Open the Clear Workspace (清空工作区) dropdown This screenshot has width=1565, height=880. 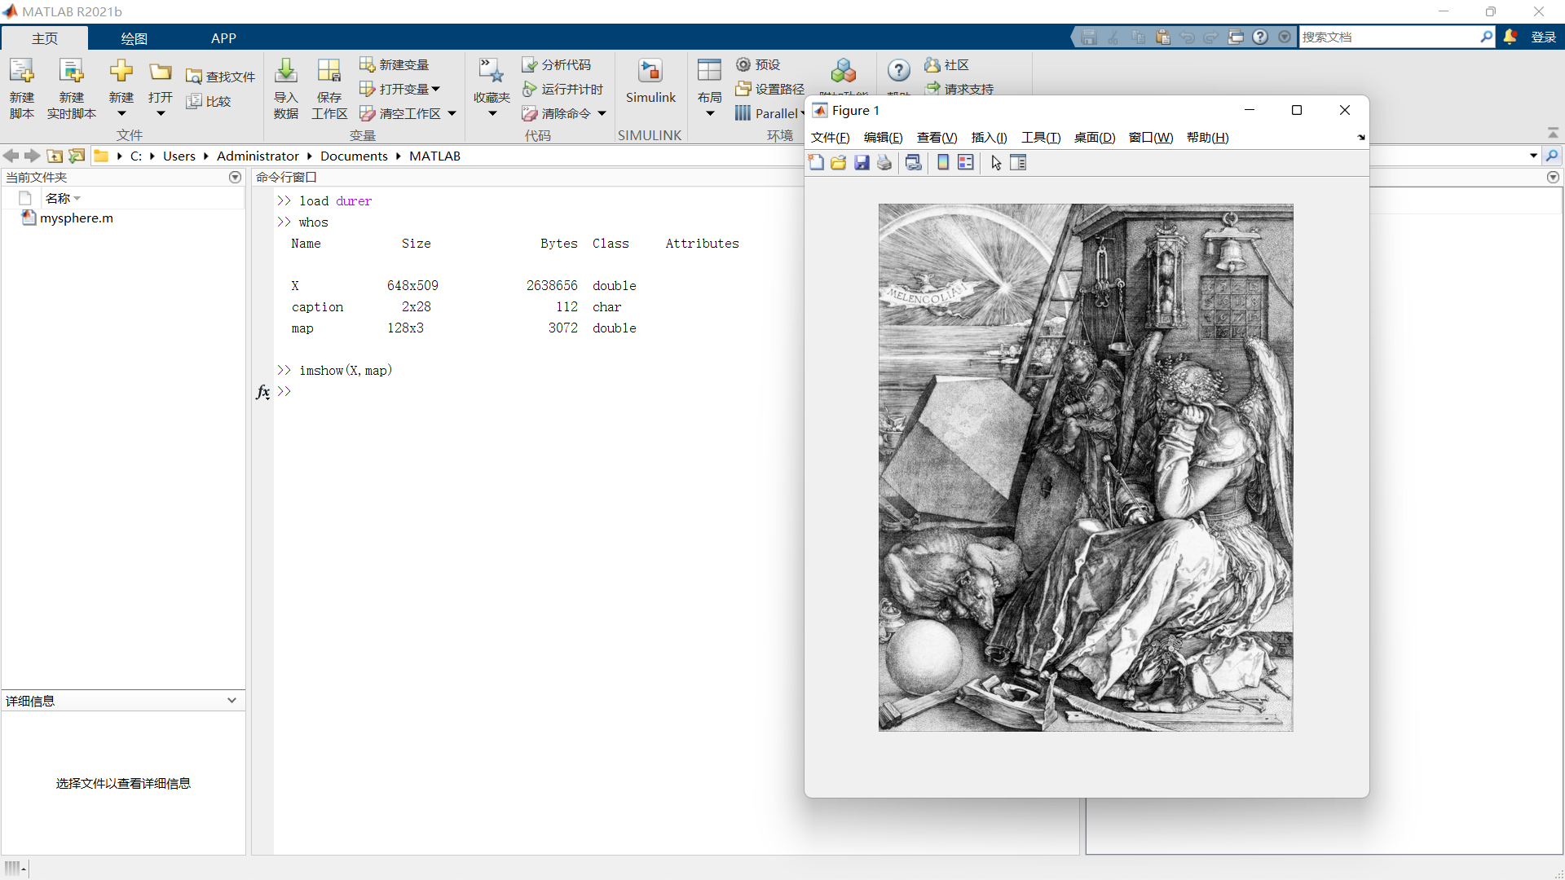452,113
